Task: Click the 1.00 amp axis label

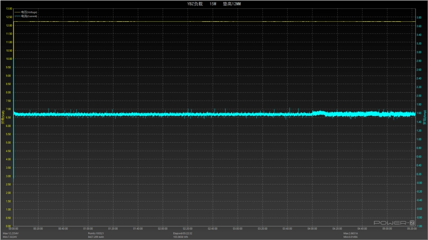Action: click(x=419, y=140)
